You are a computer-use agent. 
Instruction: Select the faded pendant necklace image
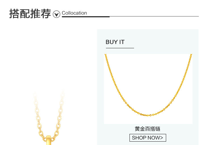[x=49, y=117]
